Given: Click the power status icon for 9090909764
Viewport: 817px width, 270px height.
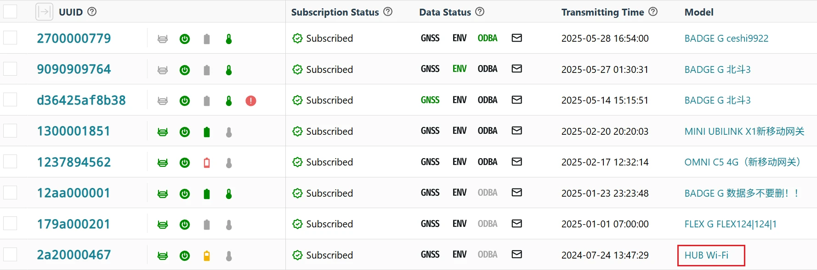Looking at the screenshot, I should click(185, 70).
